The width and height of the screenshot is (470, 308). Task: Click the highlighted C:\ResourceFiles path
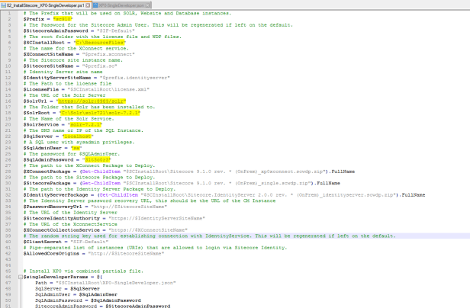[100, 43]
